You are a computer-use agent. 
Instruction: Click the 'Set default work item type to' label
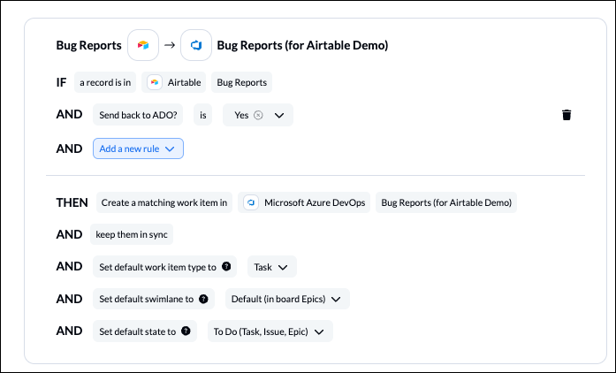point(157,267)
